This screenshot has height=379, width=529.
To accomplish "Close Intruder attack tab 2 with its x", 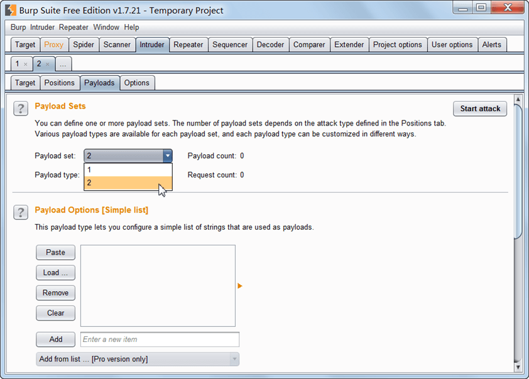I will pos(48,64).
